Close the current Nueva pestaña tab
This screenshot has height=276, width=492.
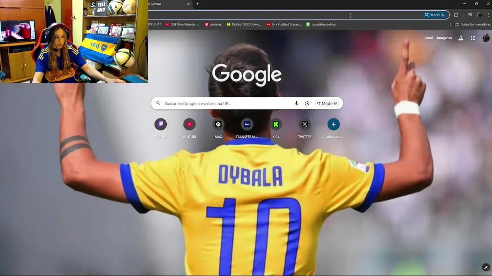coord(188,4)
